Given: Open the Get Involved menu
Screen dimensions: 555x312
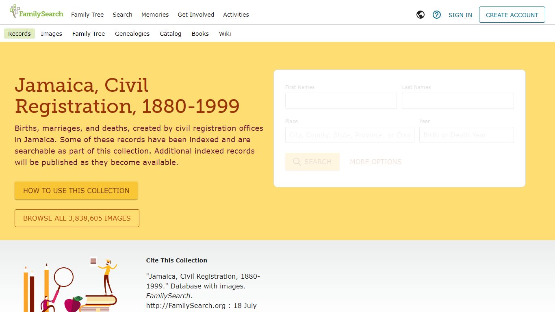Looking at the screenshot, I should click(x=196, y=15).
